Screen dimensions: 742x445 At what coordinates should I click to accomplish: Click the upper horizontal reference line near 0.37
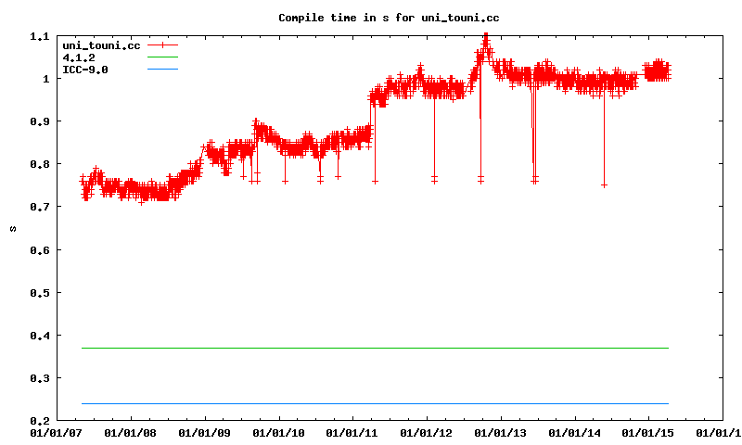[371, 348]
